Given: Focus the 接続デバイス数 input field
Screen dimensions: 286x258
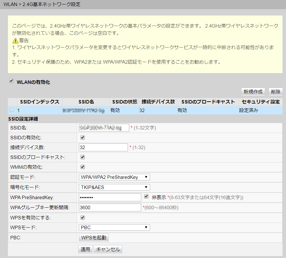Looking at the screenshot, I should pos(103,147).
